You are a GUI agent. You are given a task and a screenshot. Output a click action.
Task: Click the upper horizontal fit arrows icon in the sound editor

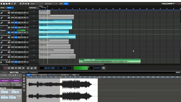pyautogui.click(x=24, y=84)
